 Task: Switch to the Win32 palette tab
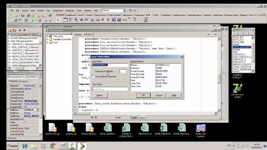coord(81,15)
